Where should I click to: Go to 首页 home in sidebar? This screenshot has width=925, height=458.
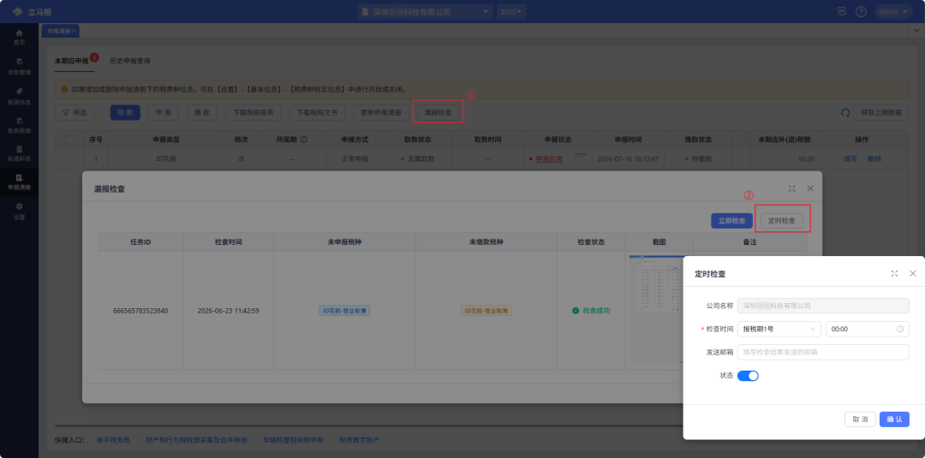tap(20, 37)
